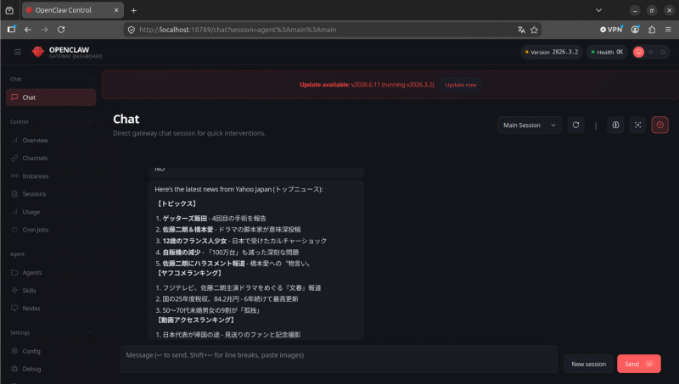The height and width of the screenshot is (384, 679).
Task: Click the site security shield icon
Action: coord(132,30)
